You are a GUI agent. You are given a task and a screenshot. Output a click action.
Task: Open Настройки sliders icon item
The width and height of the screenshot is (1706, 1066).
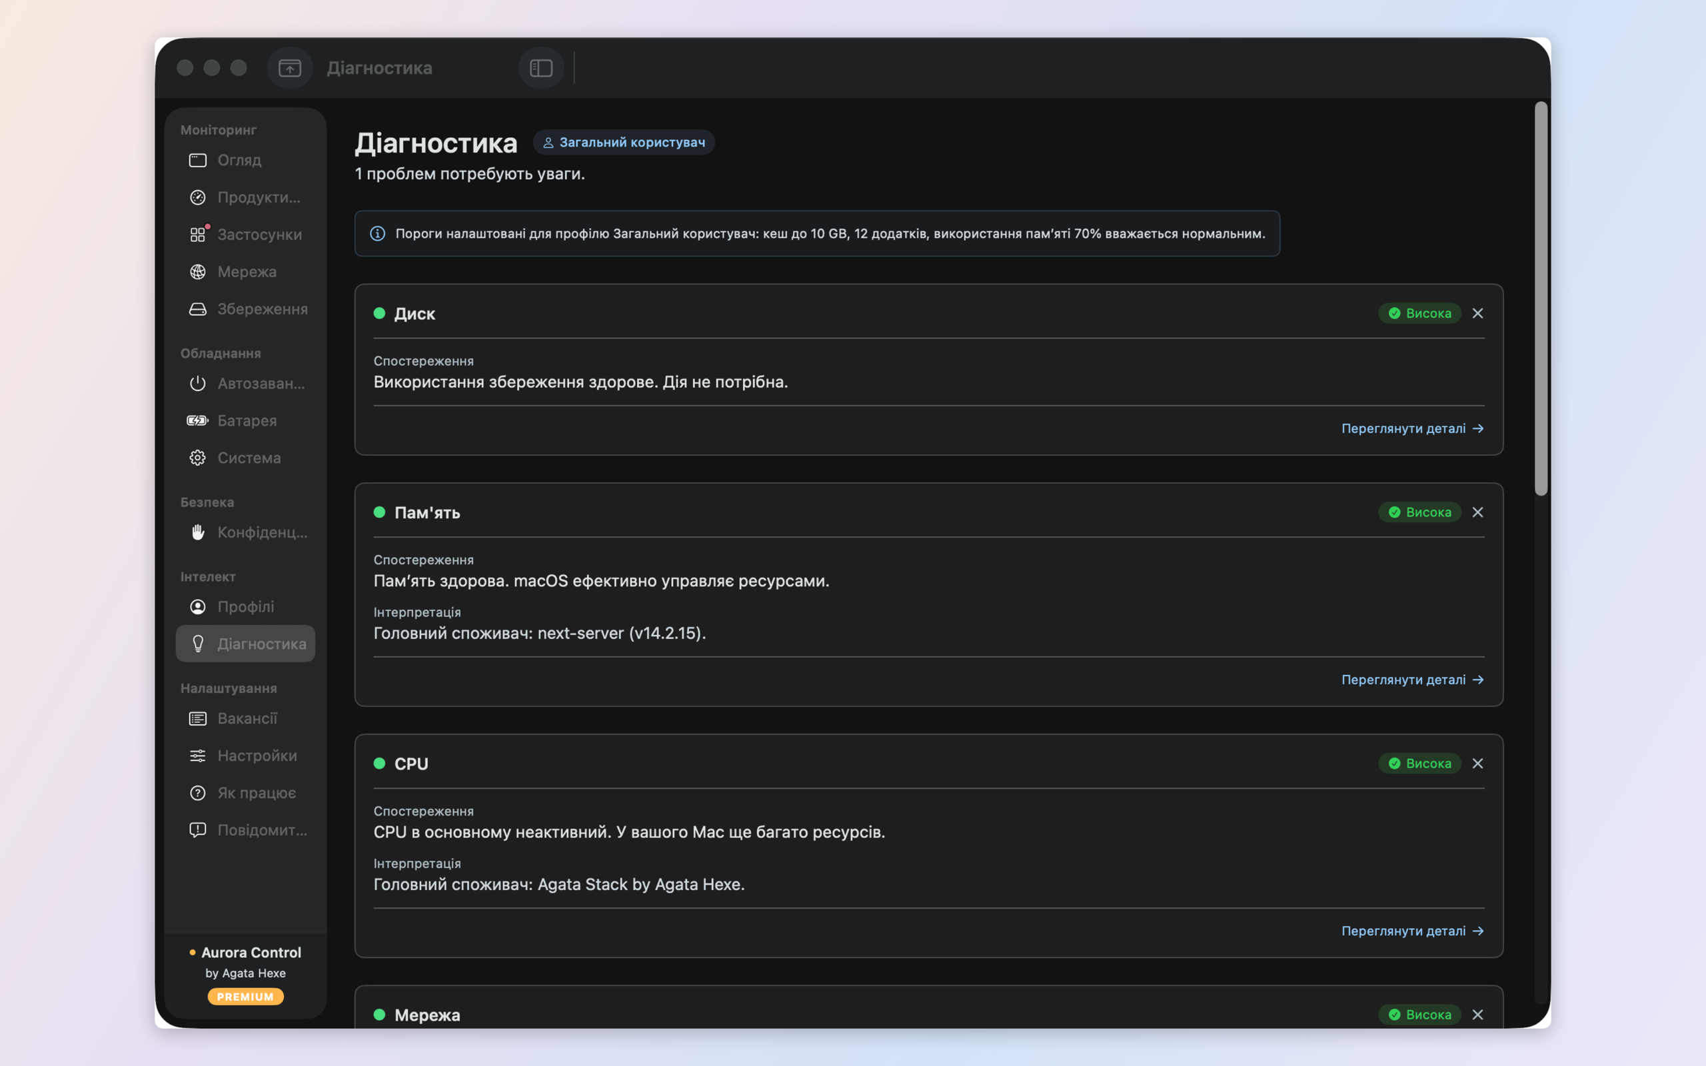[245, 756]
